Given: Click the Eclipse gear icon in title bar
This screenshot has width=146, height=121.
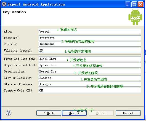Looking at the screenshot, I should [x=4, y=4].
